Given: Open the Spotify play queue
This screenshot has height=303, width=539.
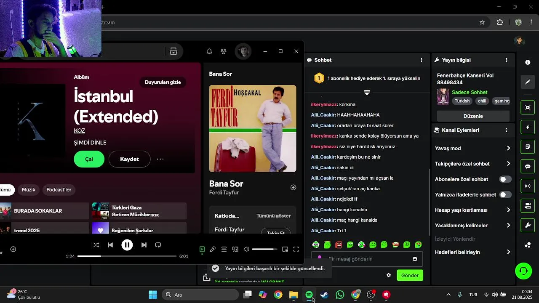Looking at the screenshot, I should [x=224, y=249].
